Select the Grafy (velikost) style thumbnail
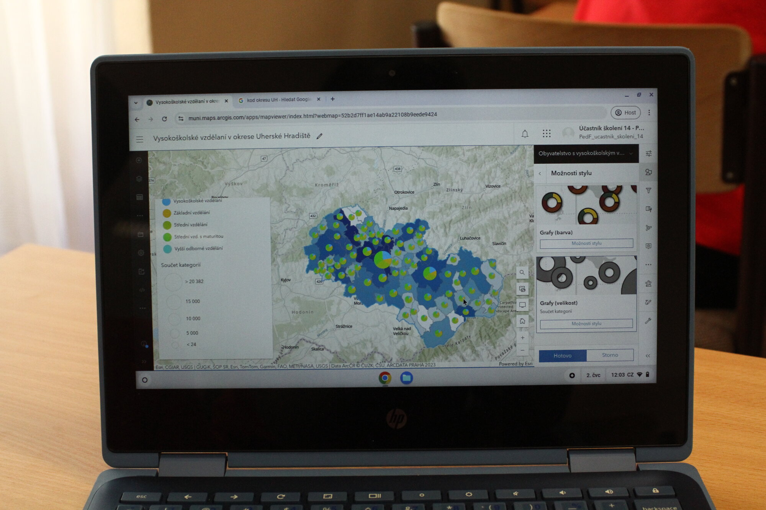The width and height of the screenshot is (766, 510). [x=586, y=275]
